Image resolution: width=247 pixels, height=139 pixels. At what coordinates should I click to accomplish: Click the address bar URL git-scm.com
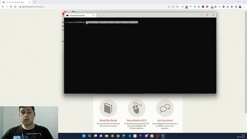tap(33, 7)
